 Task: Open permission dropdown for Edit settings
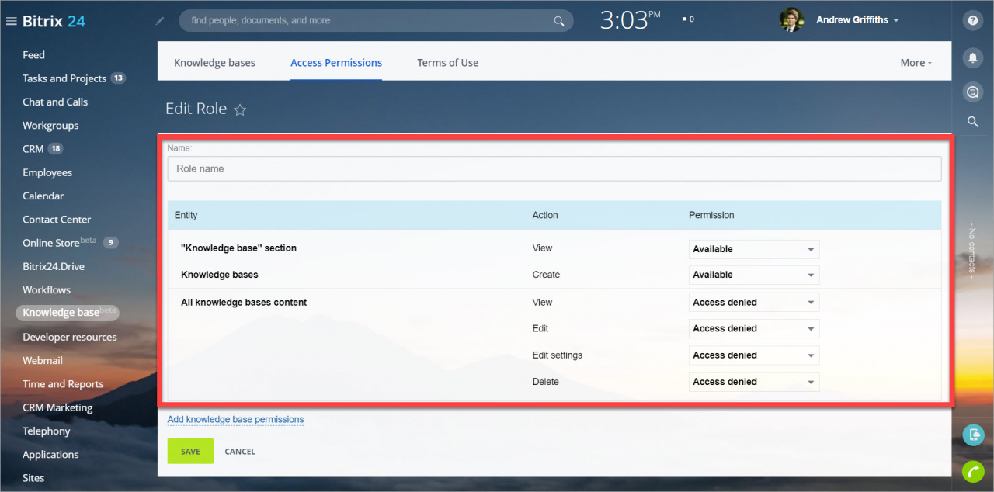pyautogui.click(x=754, y=355)
